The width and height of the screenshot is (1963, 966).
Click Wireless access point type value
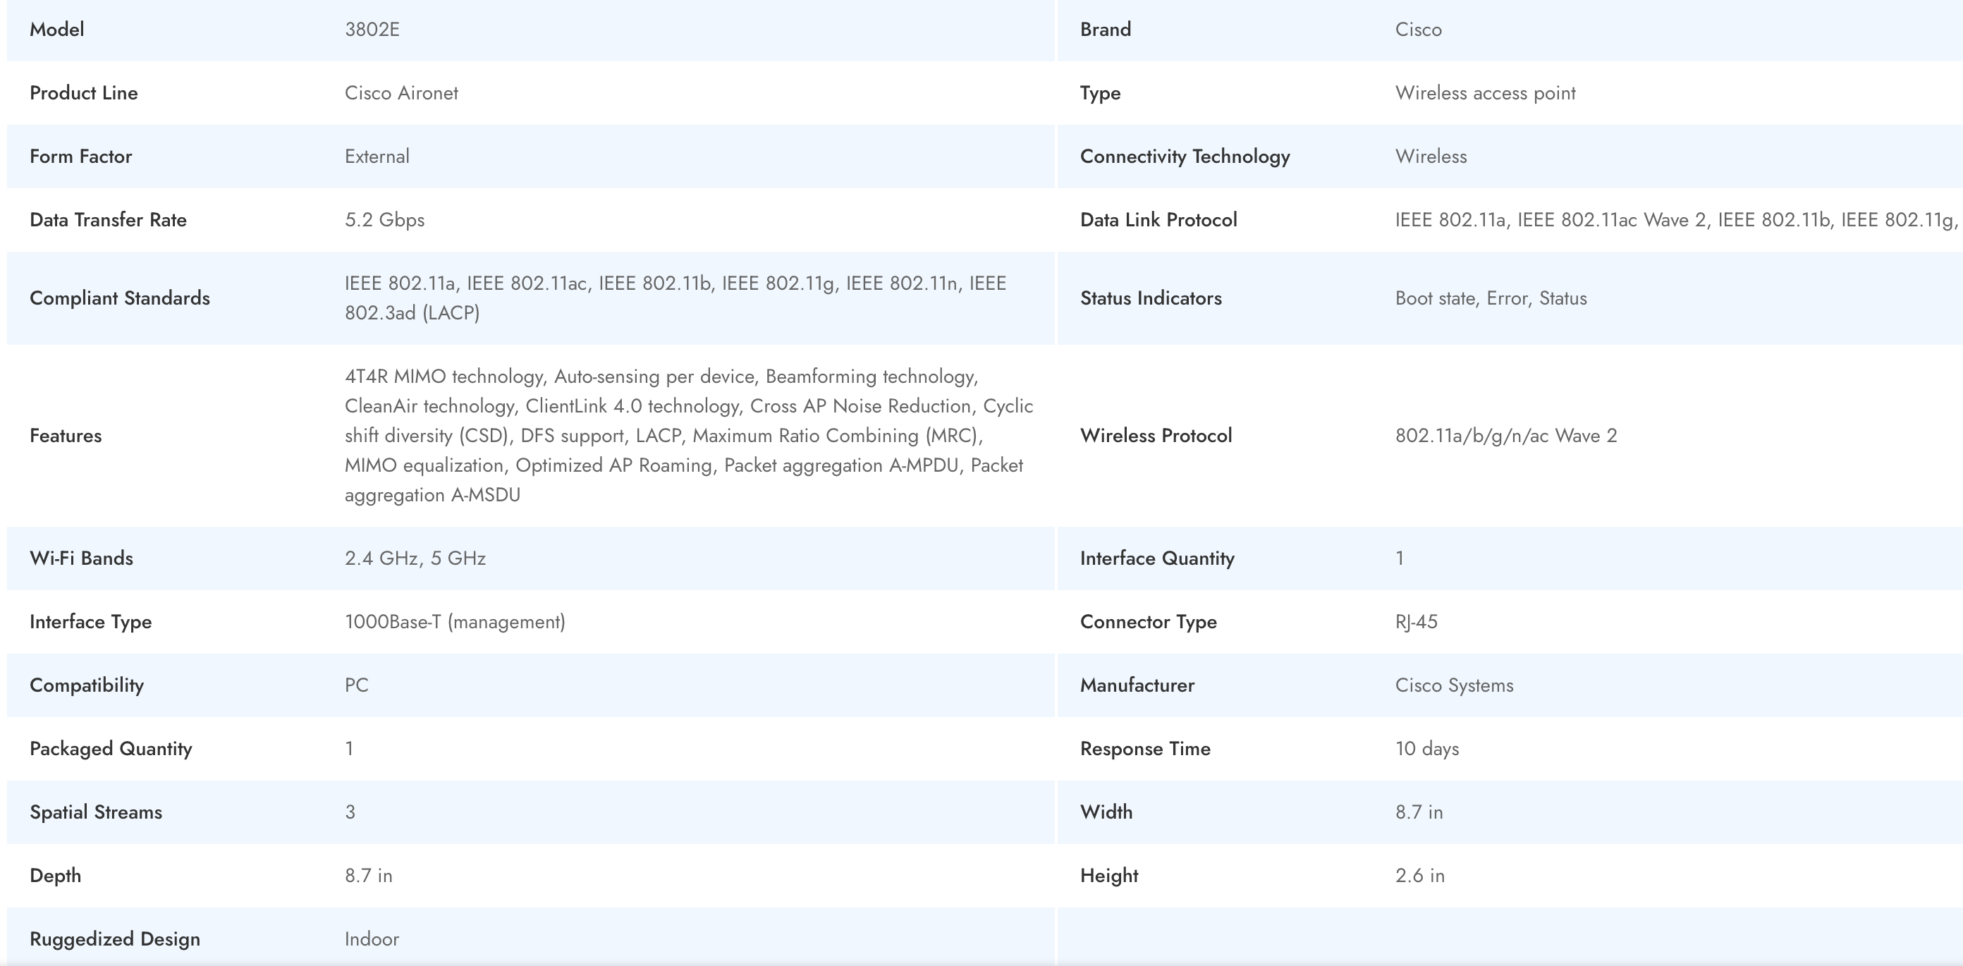1484,93
